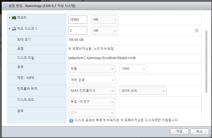The height and width of the screenshot is (138, 212).
Task: Click the 유형 label
Action: (x=20, y=49)
